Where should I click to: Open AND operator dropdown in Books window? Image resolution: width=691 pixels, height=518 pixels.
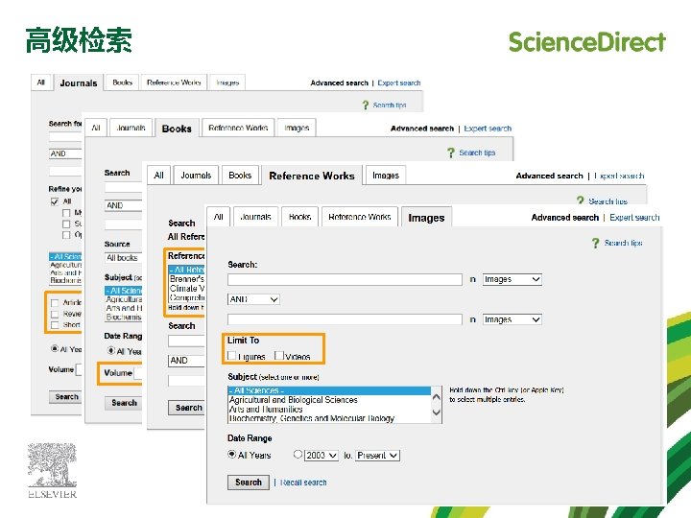(124, 205)
